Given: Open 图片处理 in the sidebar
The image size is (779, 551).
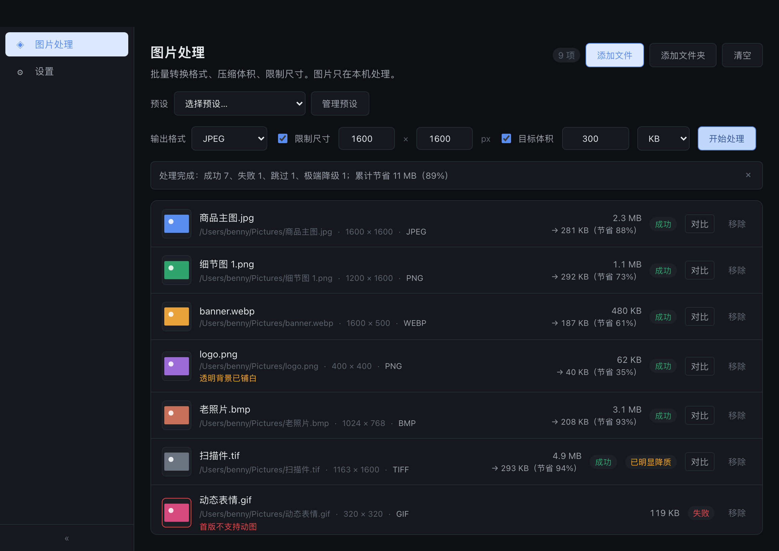Looking at the screenshot, I should coord(67,44).
